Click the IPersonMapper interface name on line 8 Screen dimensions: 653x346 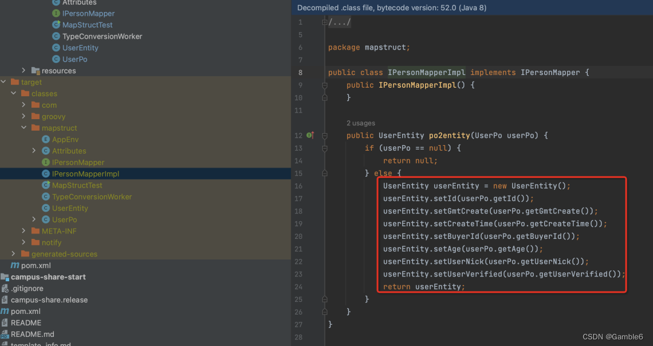tap(550, 73)
